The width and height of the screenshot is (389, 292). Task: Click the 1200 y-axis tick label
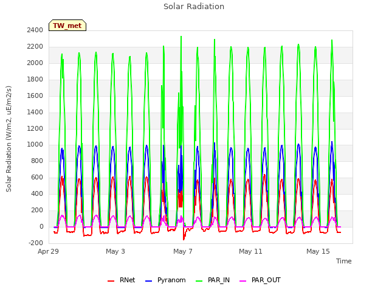click(x=35, y=128)
